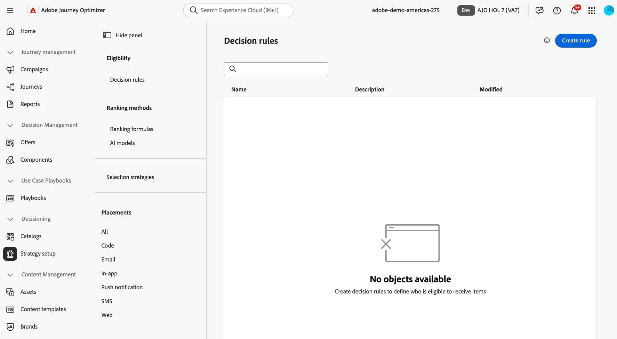Open the app switcher grid
The height and width of the screenshot is (339, 617).
point(592,10)
